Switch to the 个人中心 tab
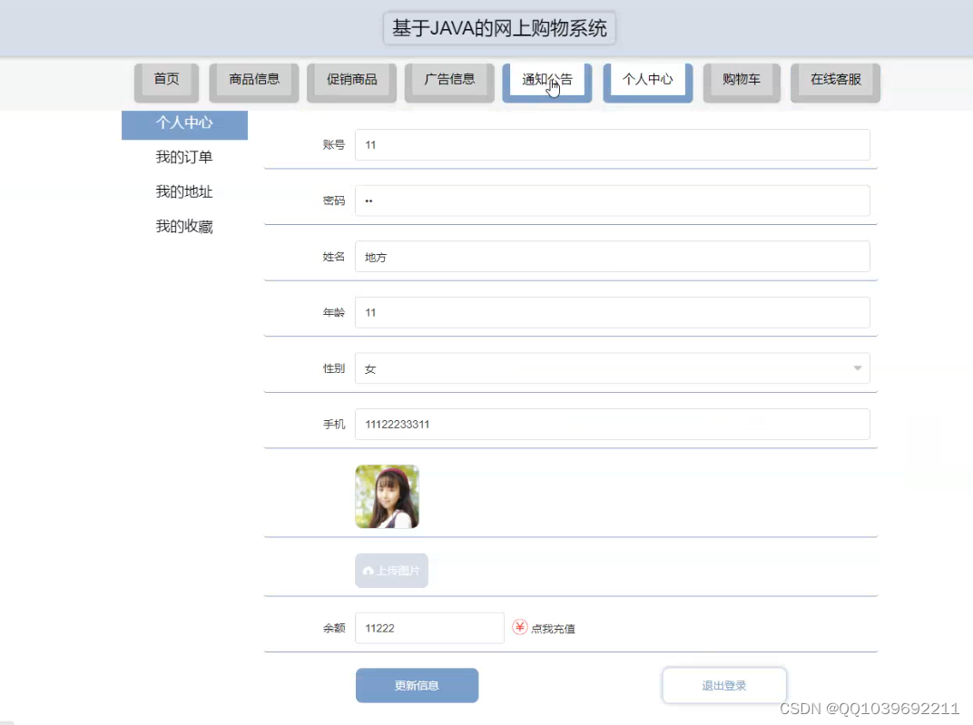This screenshot has width=973, height=725. [x=647, y=79]
